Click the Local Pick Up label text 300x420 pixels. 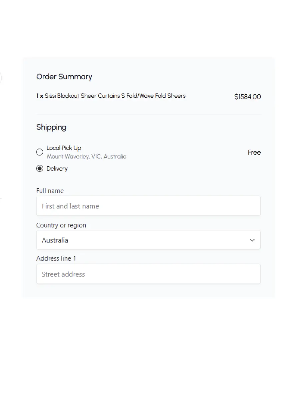(64, 148)
